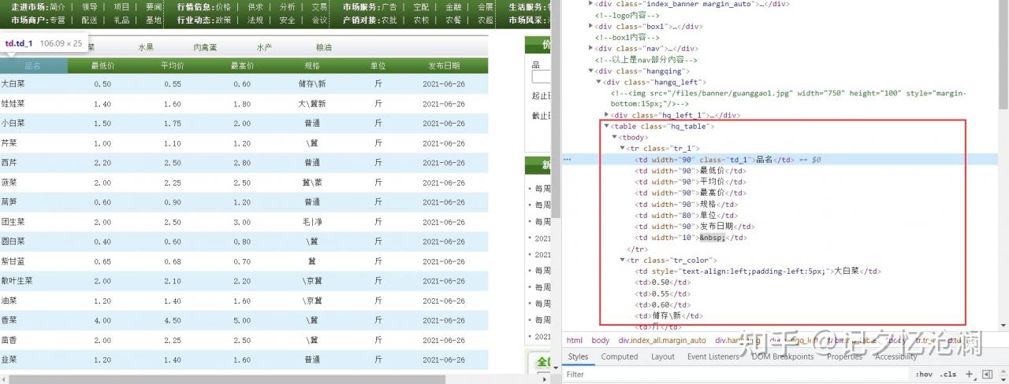Collapse the div hangqing node

coord(591,71)
